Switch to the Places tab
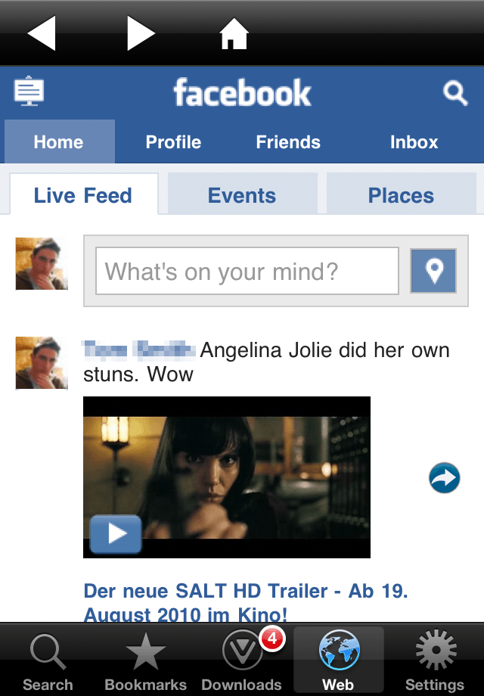The width and height of the screenshot is (484, 696). tap(401, 194)
